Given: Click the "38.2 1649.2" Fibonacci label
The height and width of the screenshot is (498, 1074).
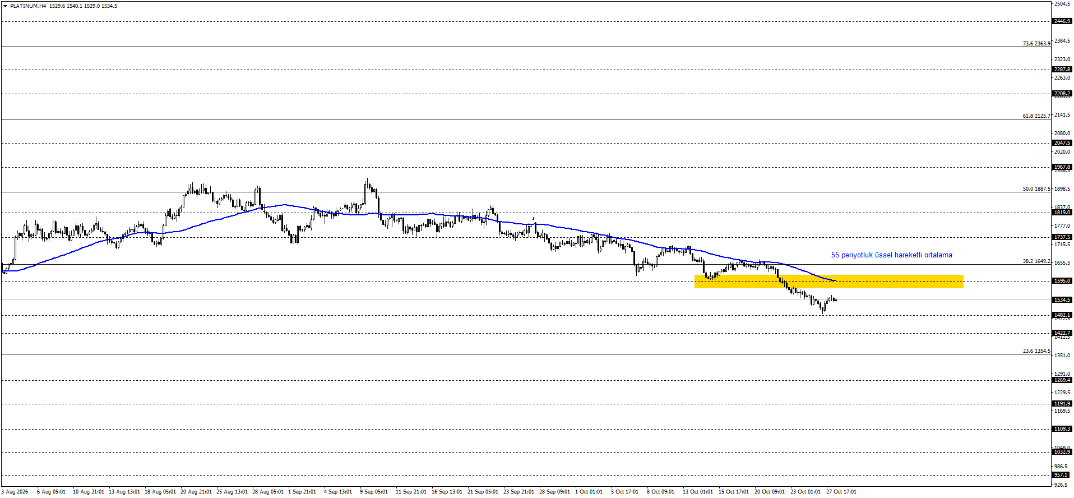Looking at the screenshot, I should click(x=1036, y=261).
